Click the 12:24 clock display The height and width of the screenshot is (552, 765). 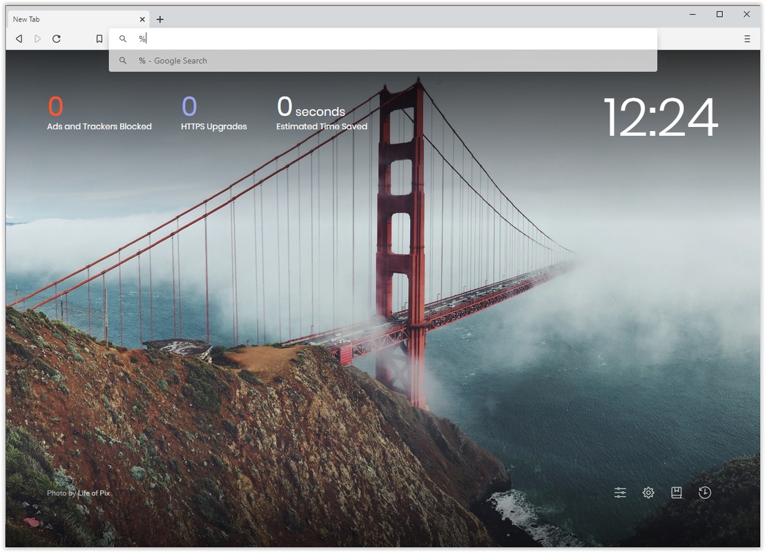661,117
